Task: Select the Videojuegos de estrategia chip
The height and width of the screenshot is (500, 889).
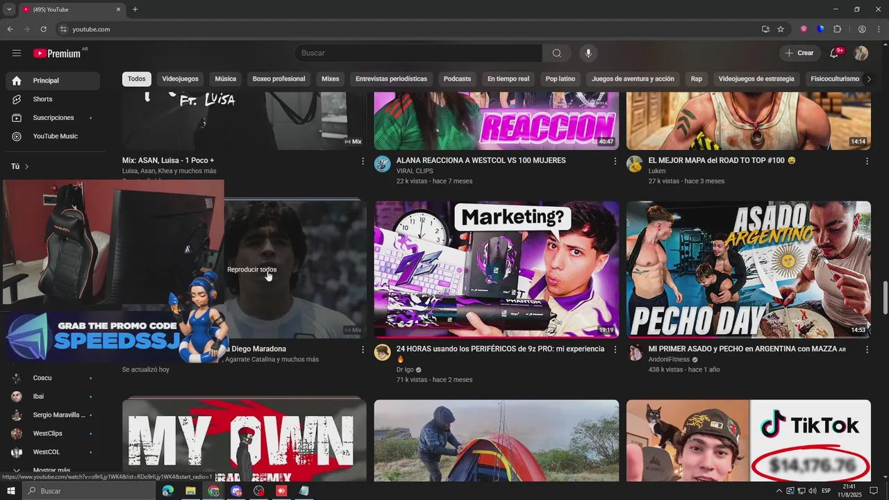Action: tap(756, 79)
